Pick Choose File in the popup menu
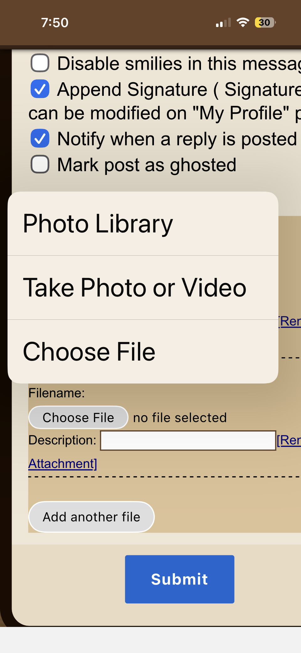 click(x=143, y=352)
